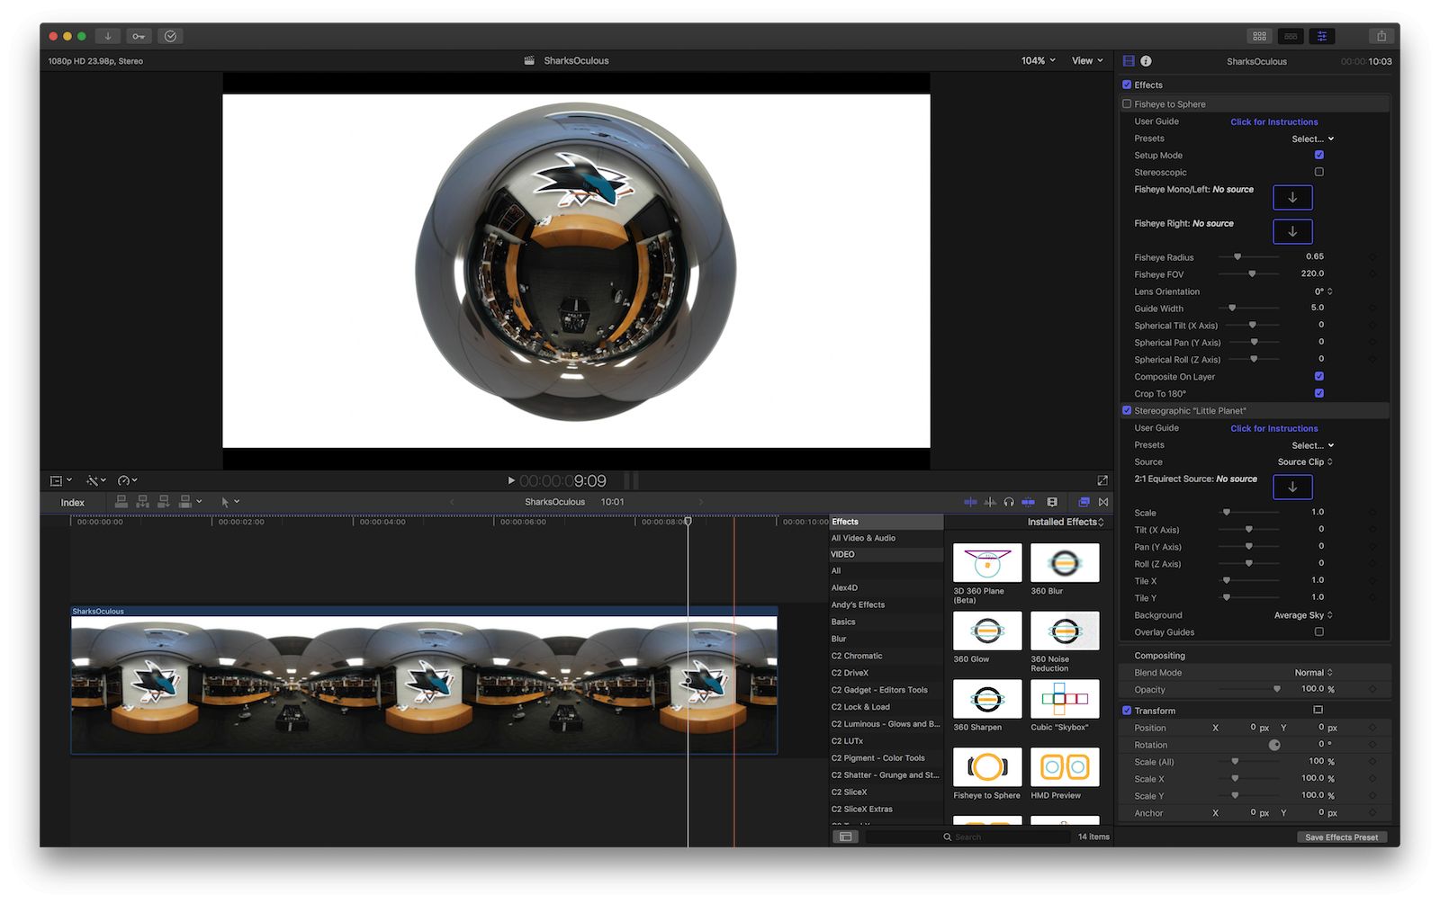Image resolution: width=1440 pixels, height=904 pixels.
Task: Open the Select tool arrow dropdown
Action: coord(230,502)
